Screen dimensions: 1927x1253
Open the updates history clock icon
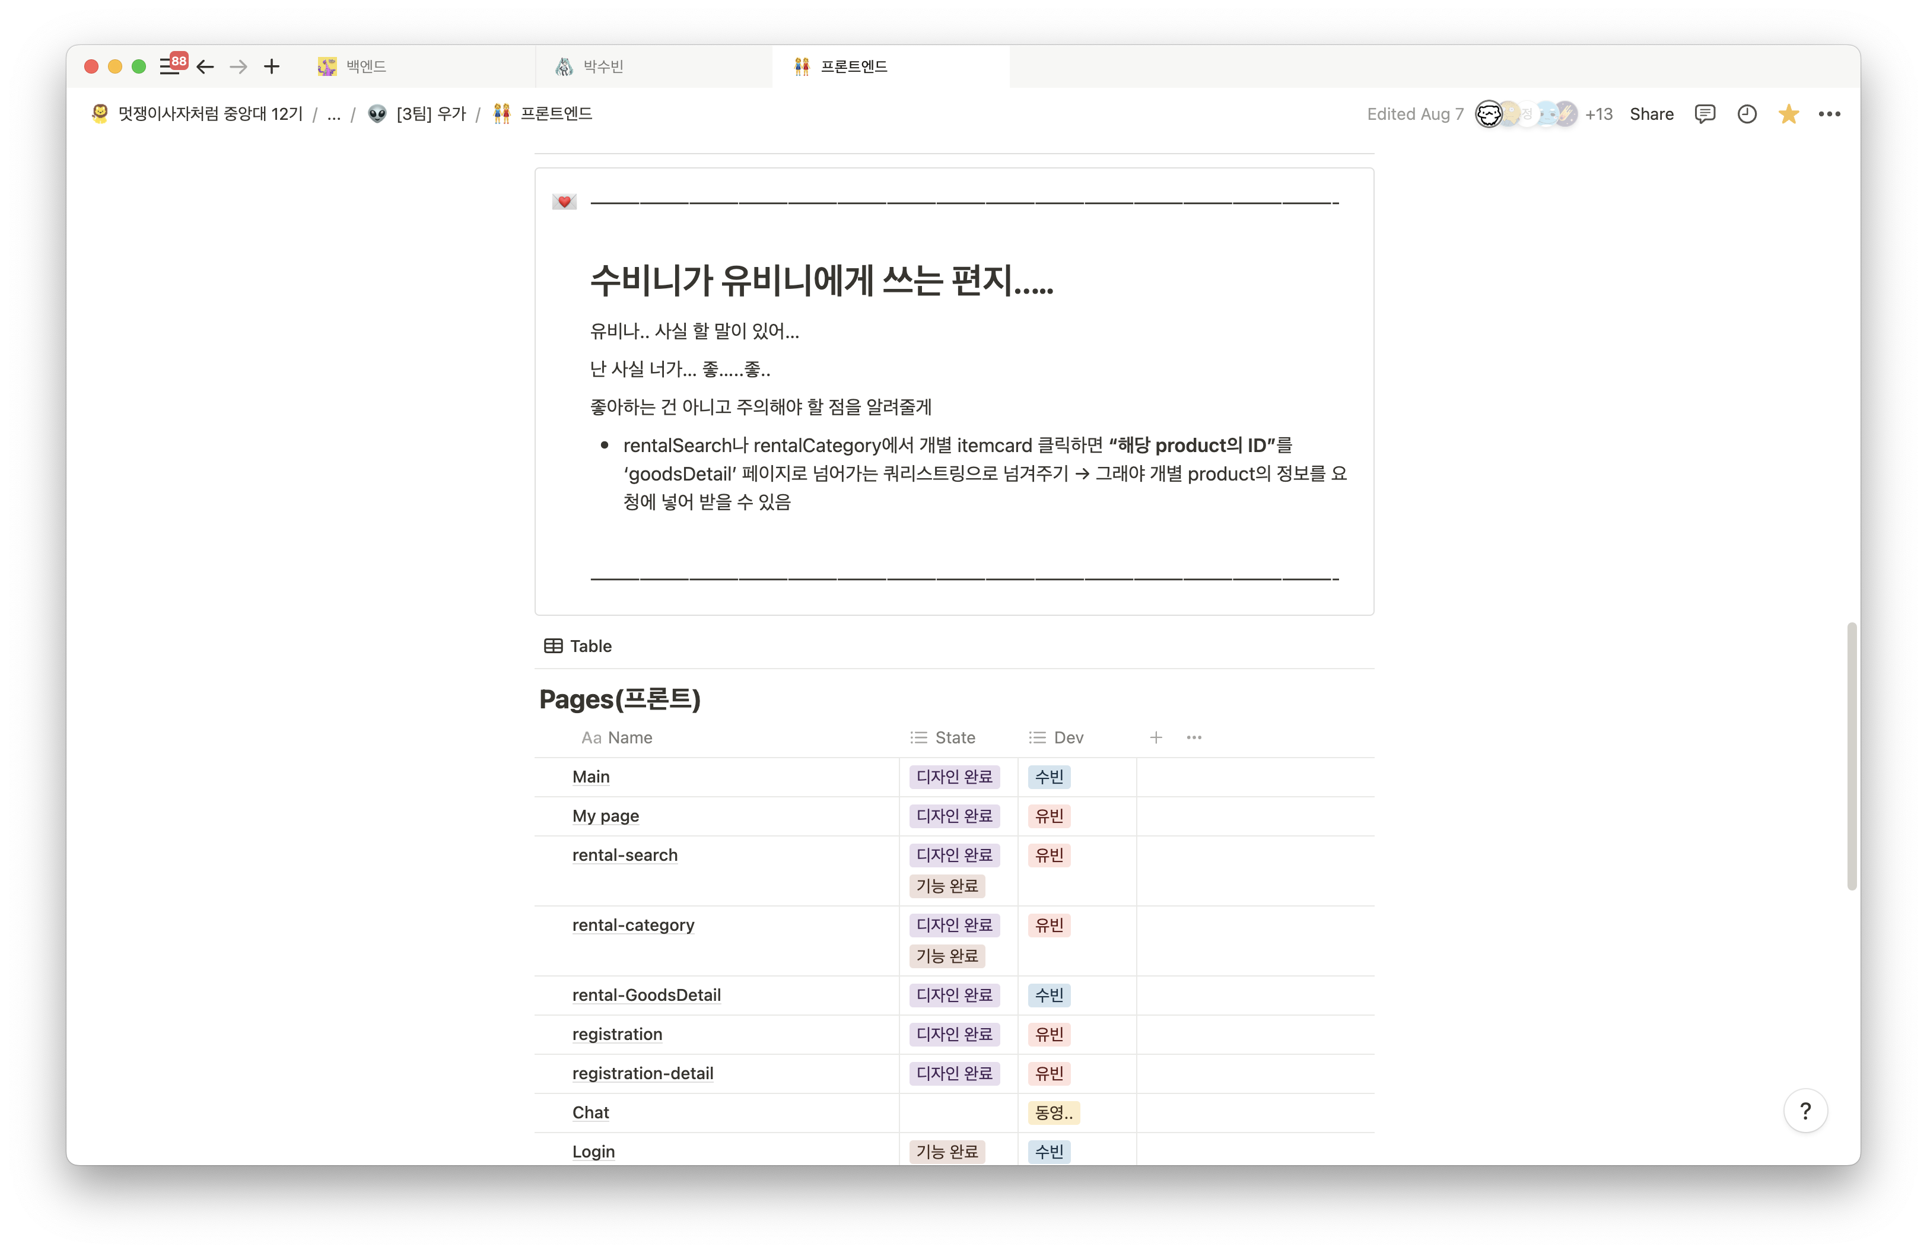point(1747,114)
